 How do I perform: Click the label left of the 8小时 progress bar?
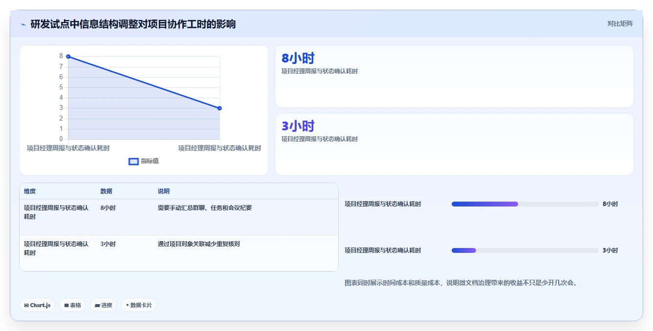point(383,204)
